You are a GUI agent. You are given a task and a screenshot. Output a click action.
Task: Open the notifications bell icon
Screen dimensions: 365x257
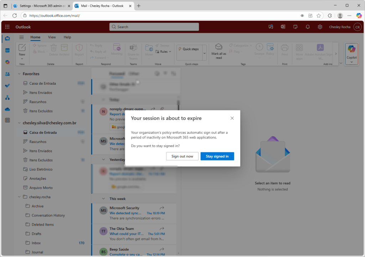tap(308, 27)
